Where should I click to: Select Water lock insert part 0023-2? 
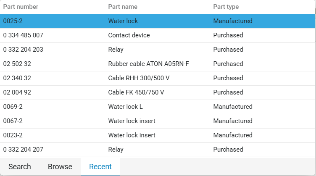point(158,135)
